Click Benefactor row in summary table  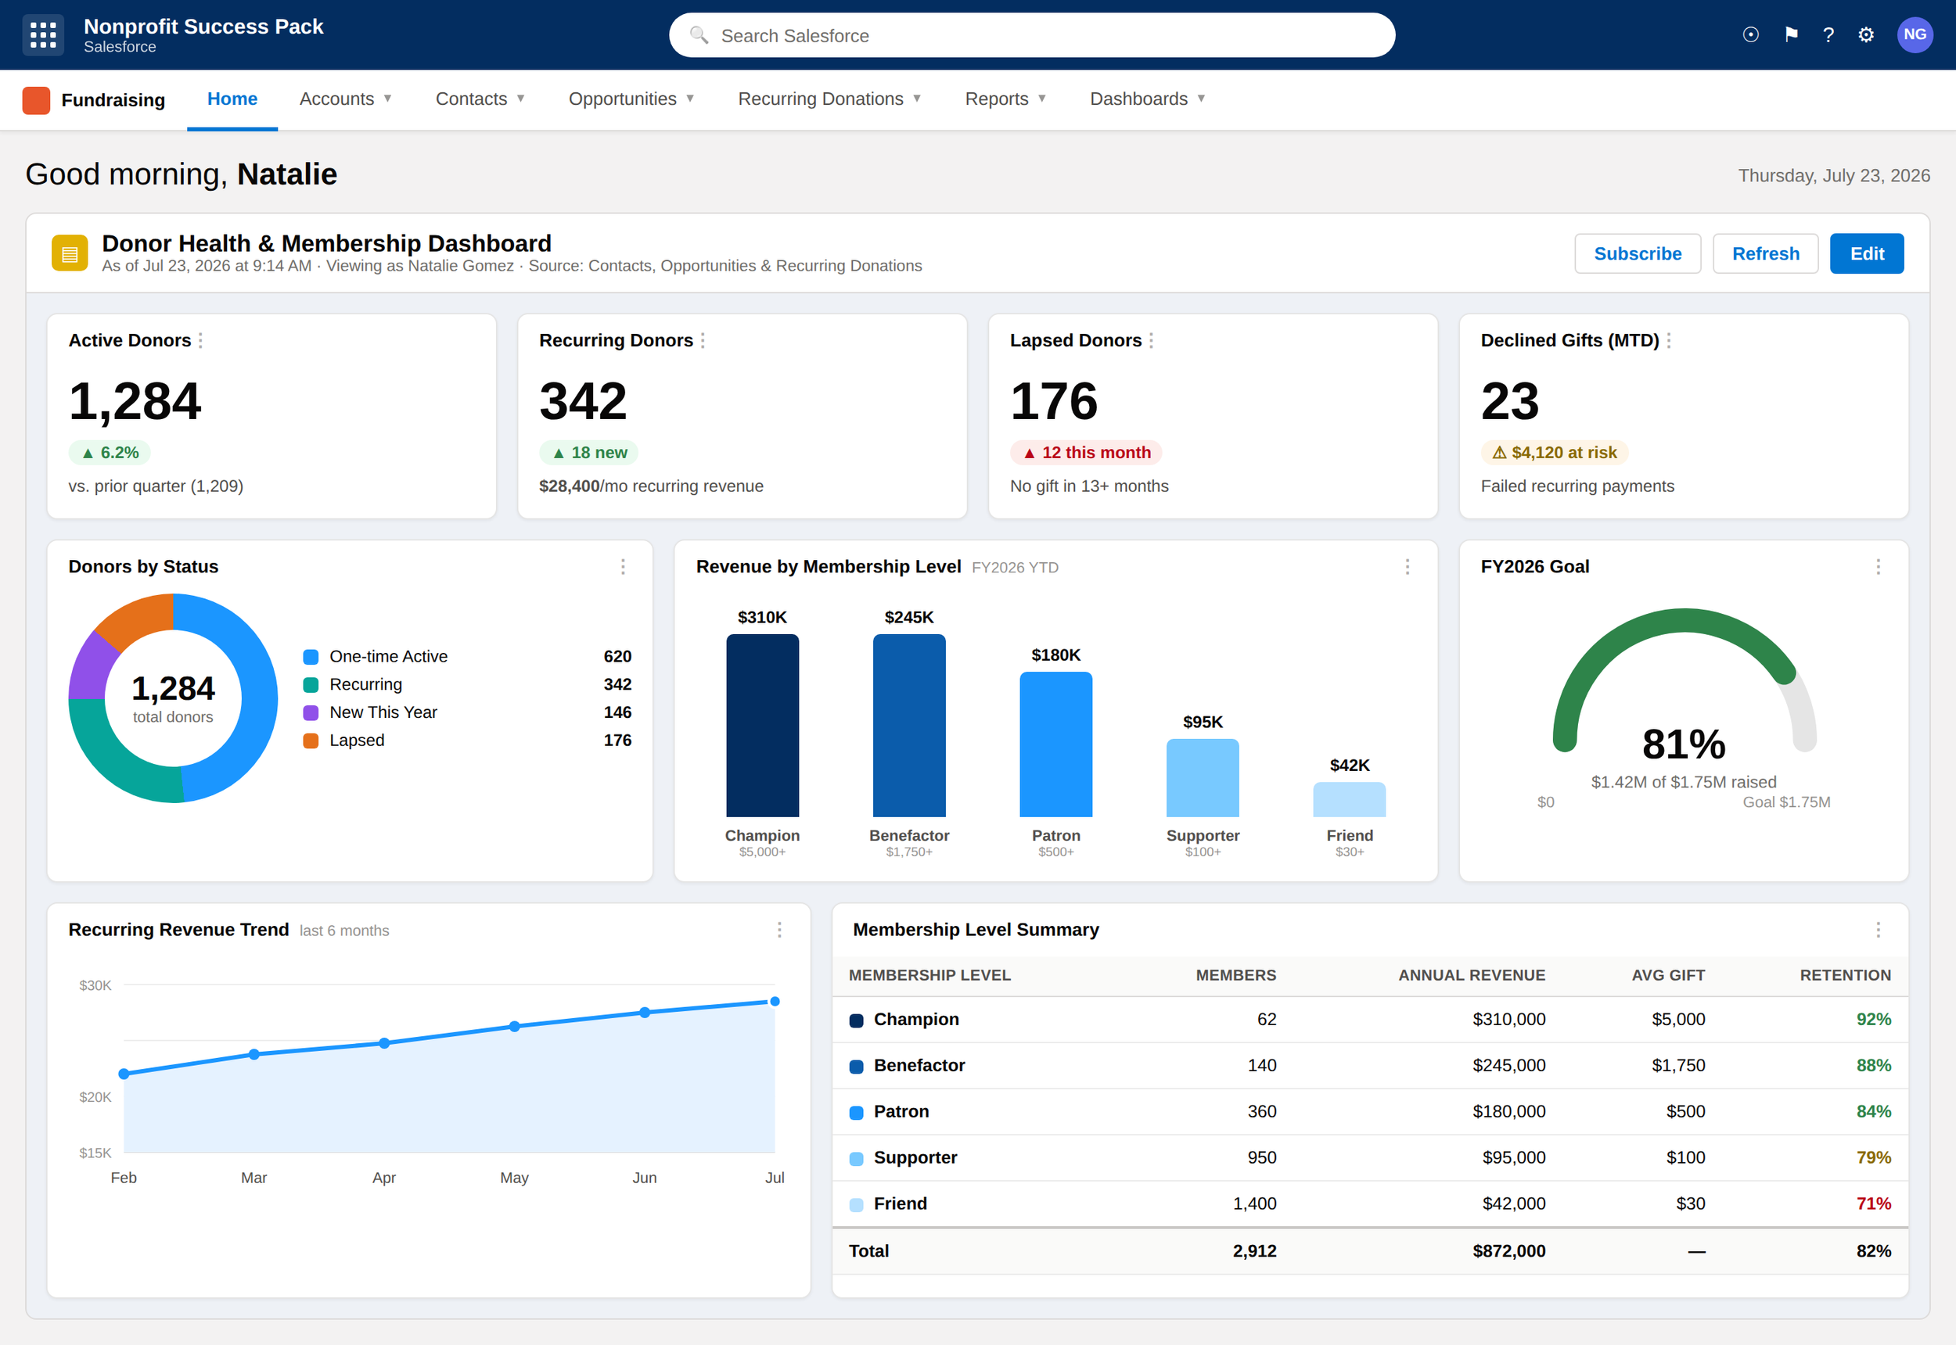pyautogui.click(x=1369, y=1066)
